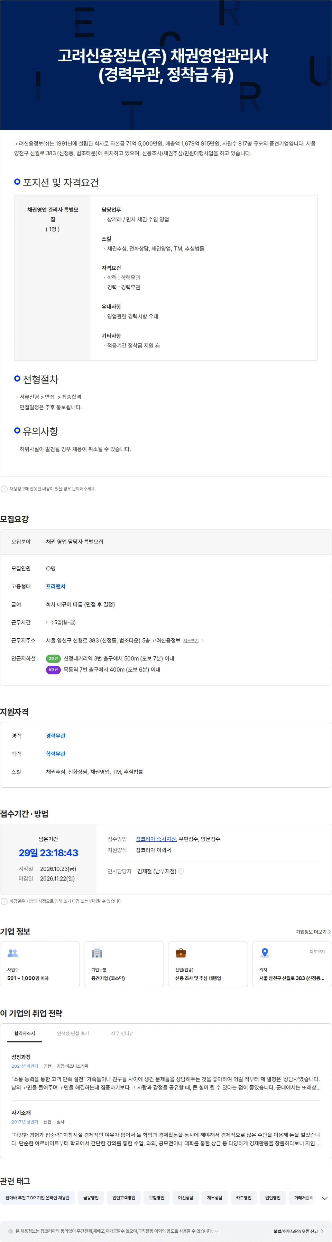Click the 채권 영업 담당자 특별모집 field text
Viewport: 332px width, 1242px height.
[x=75, y=541]
